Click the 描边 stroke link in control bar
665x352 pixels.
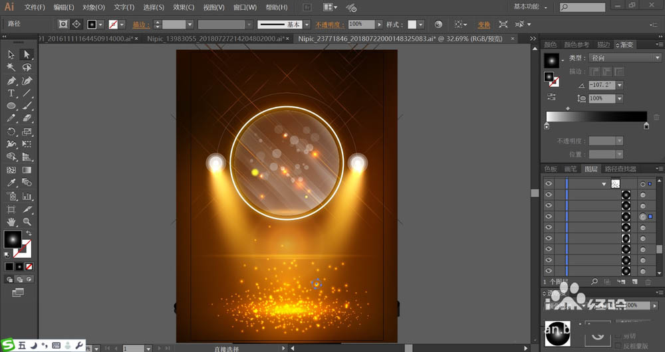point(141,25)
